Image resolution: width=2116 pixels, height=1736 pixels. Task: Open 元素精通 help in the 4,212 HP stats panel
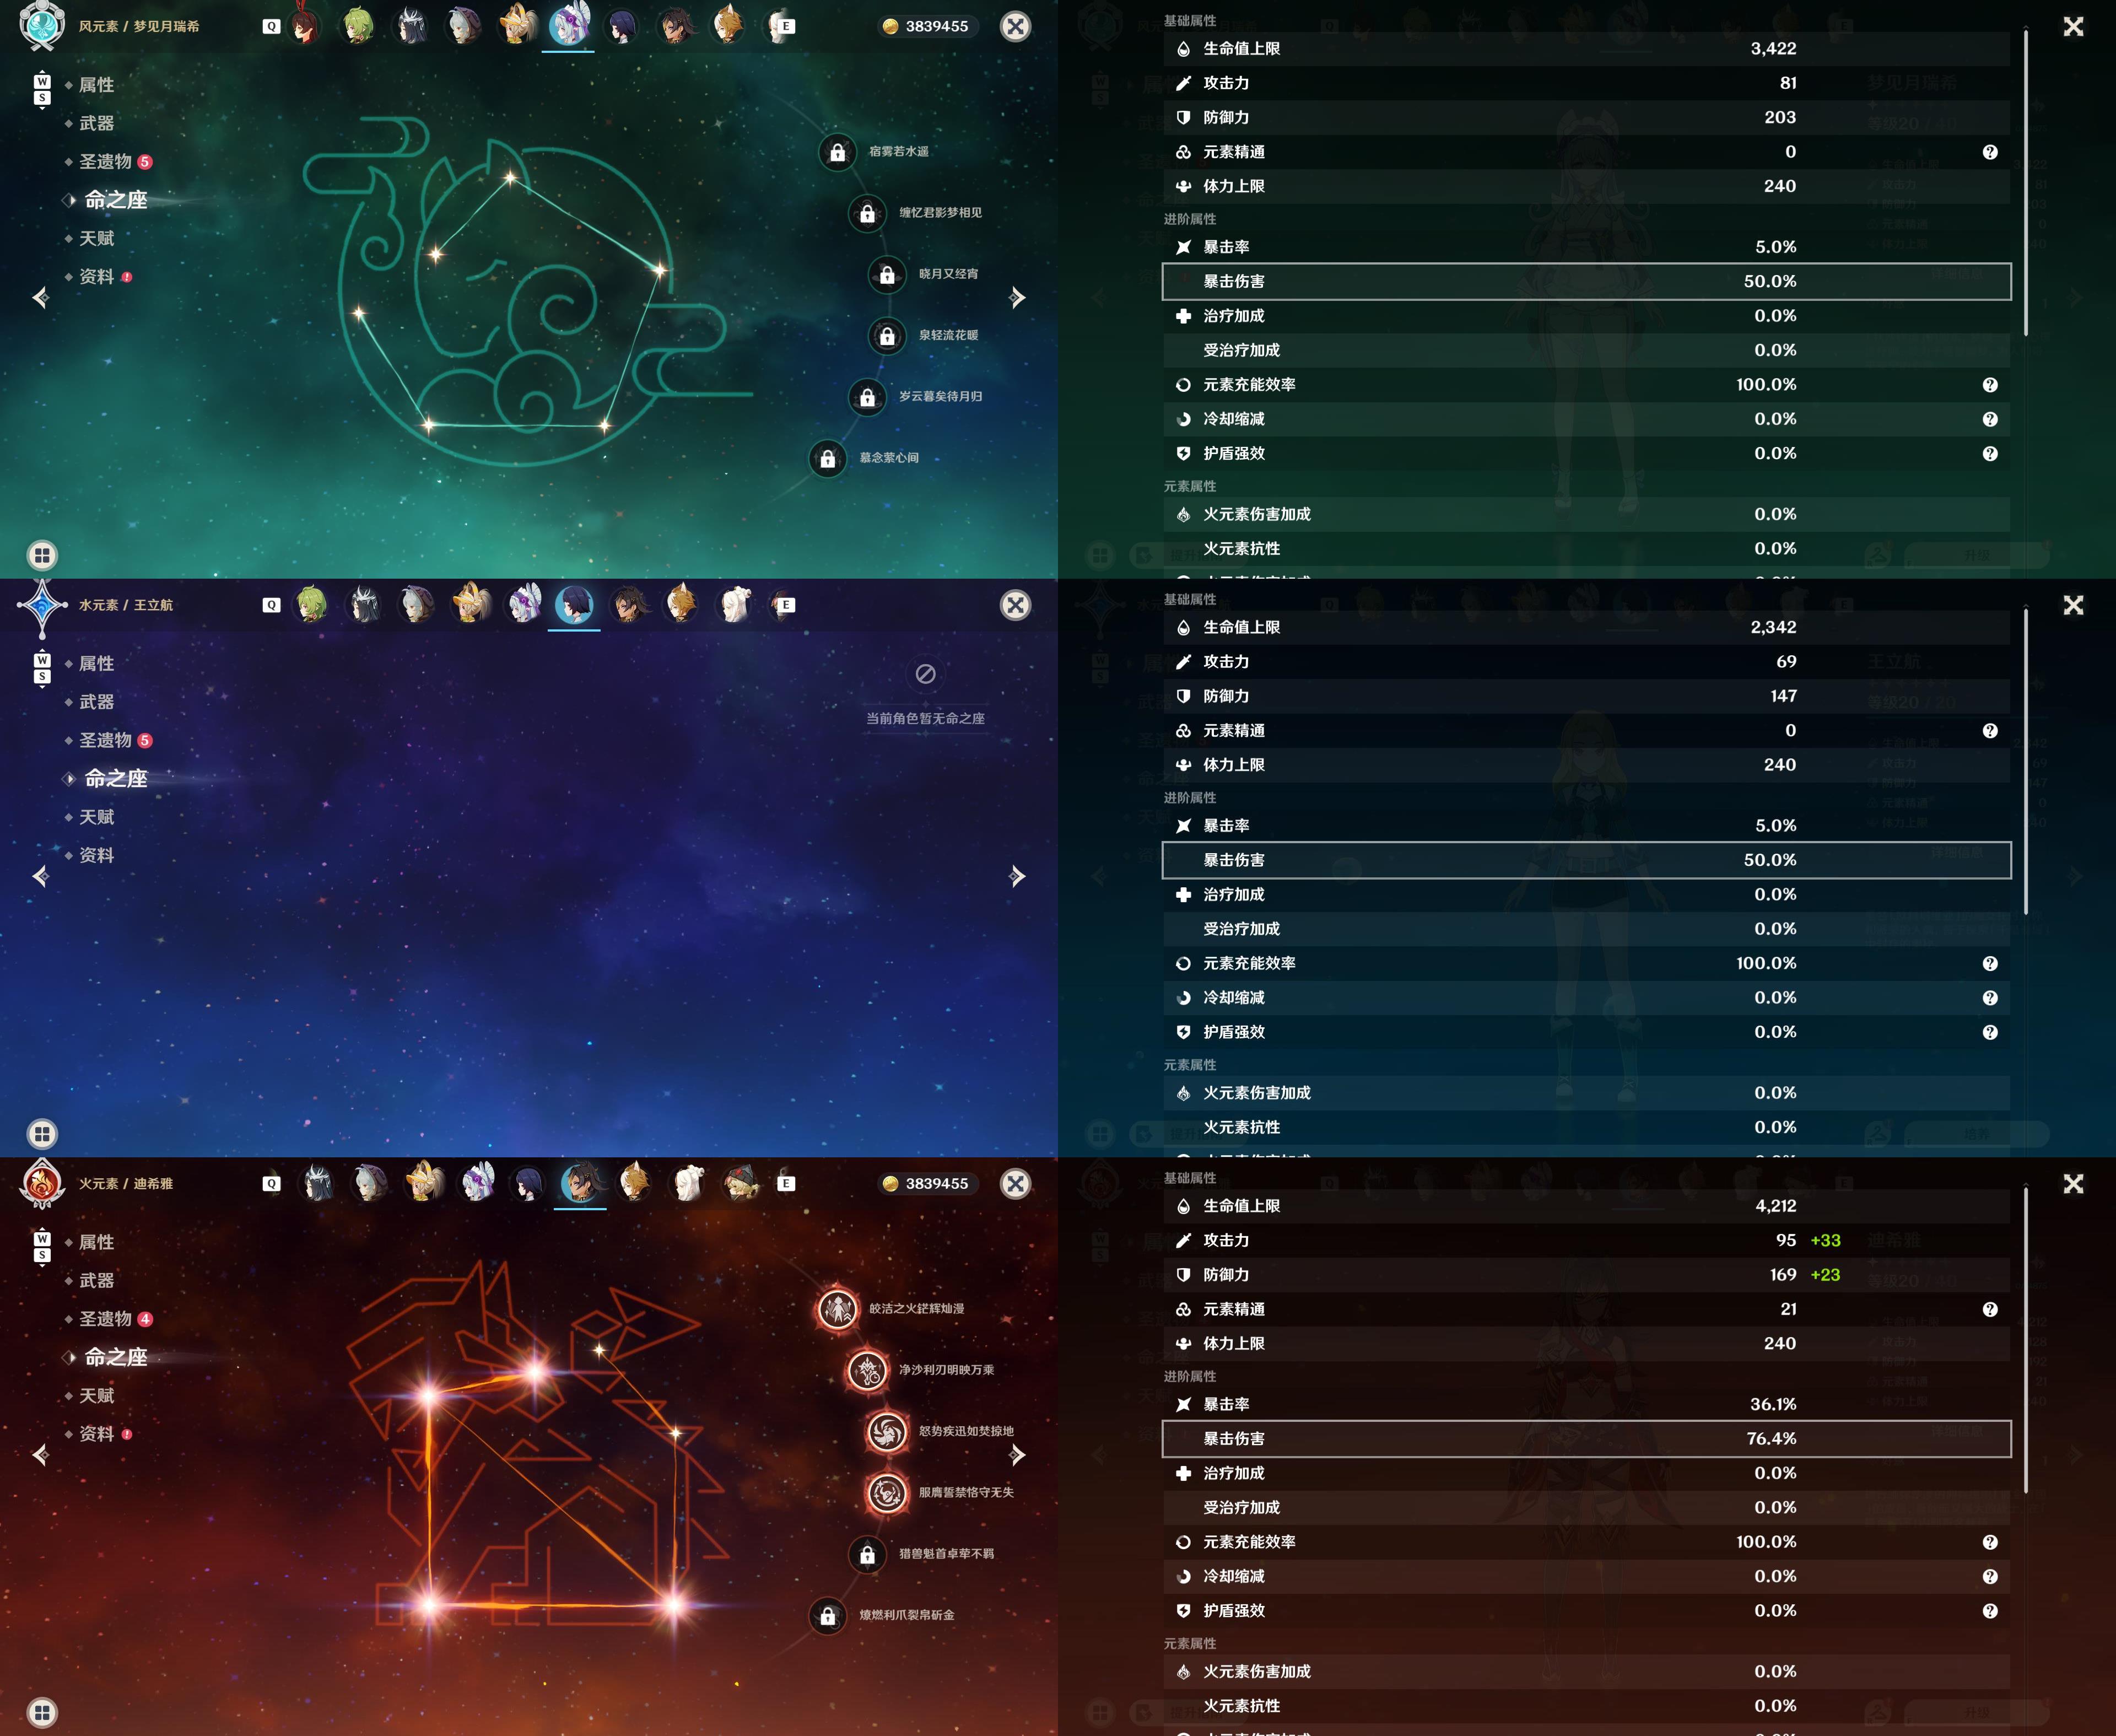tap(1990, 1309)
